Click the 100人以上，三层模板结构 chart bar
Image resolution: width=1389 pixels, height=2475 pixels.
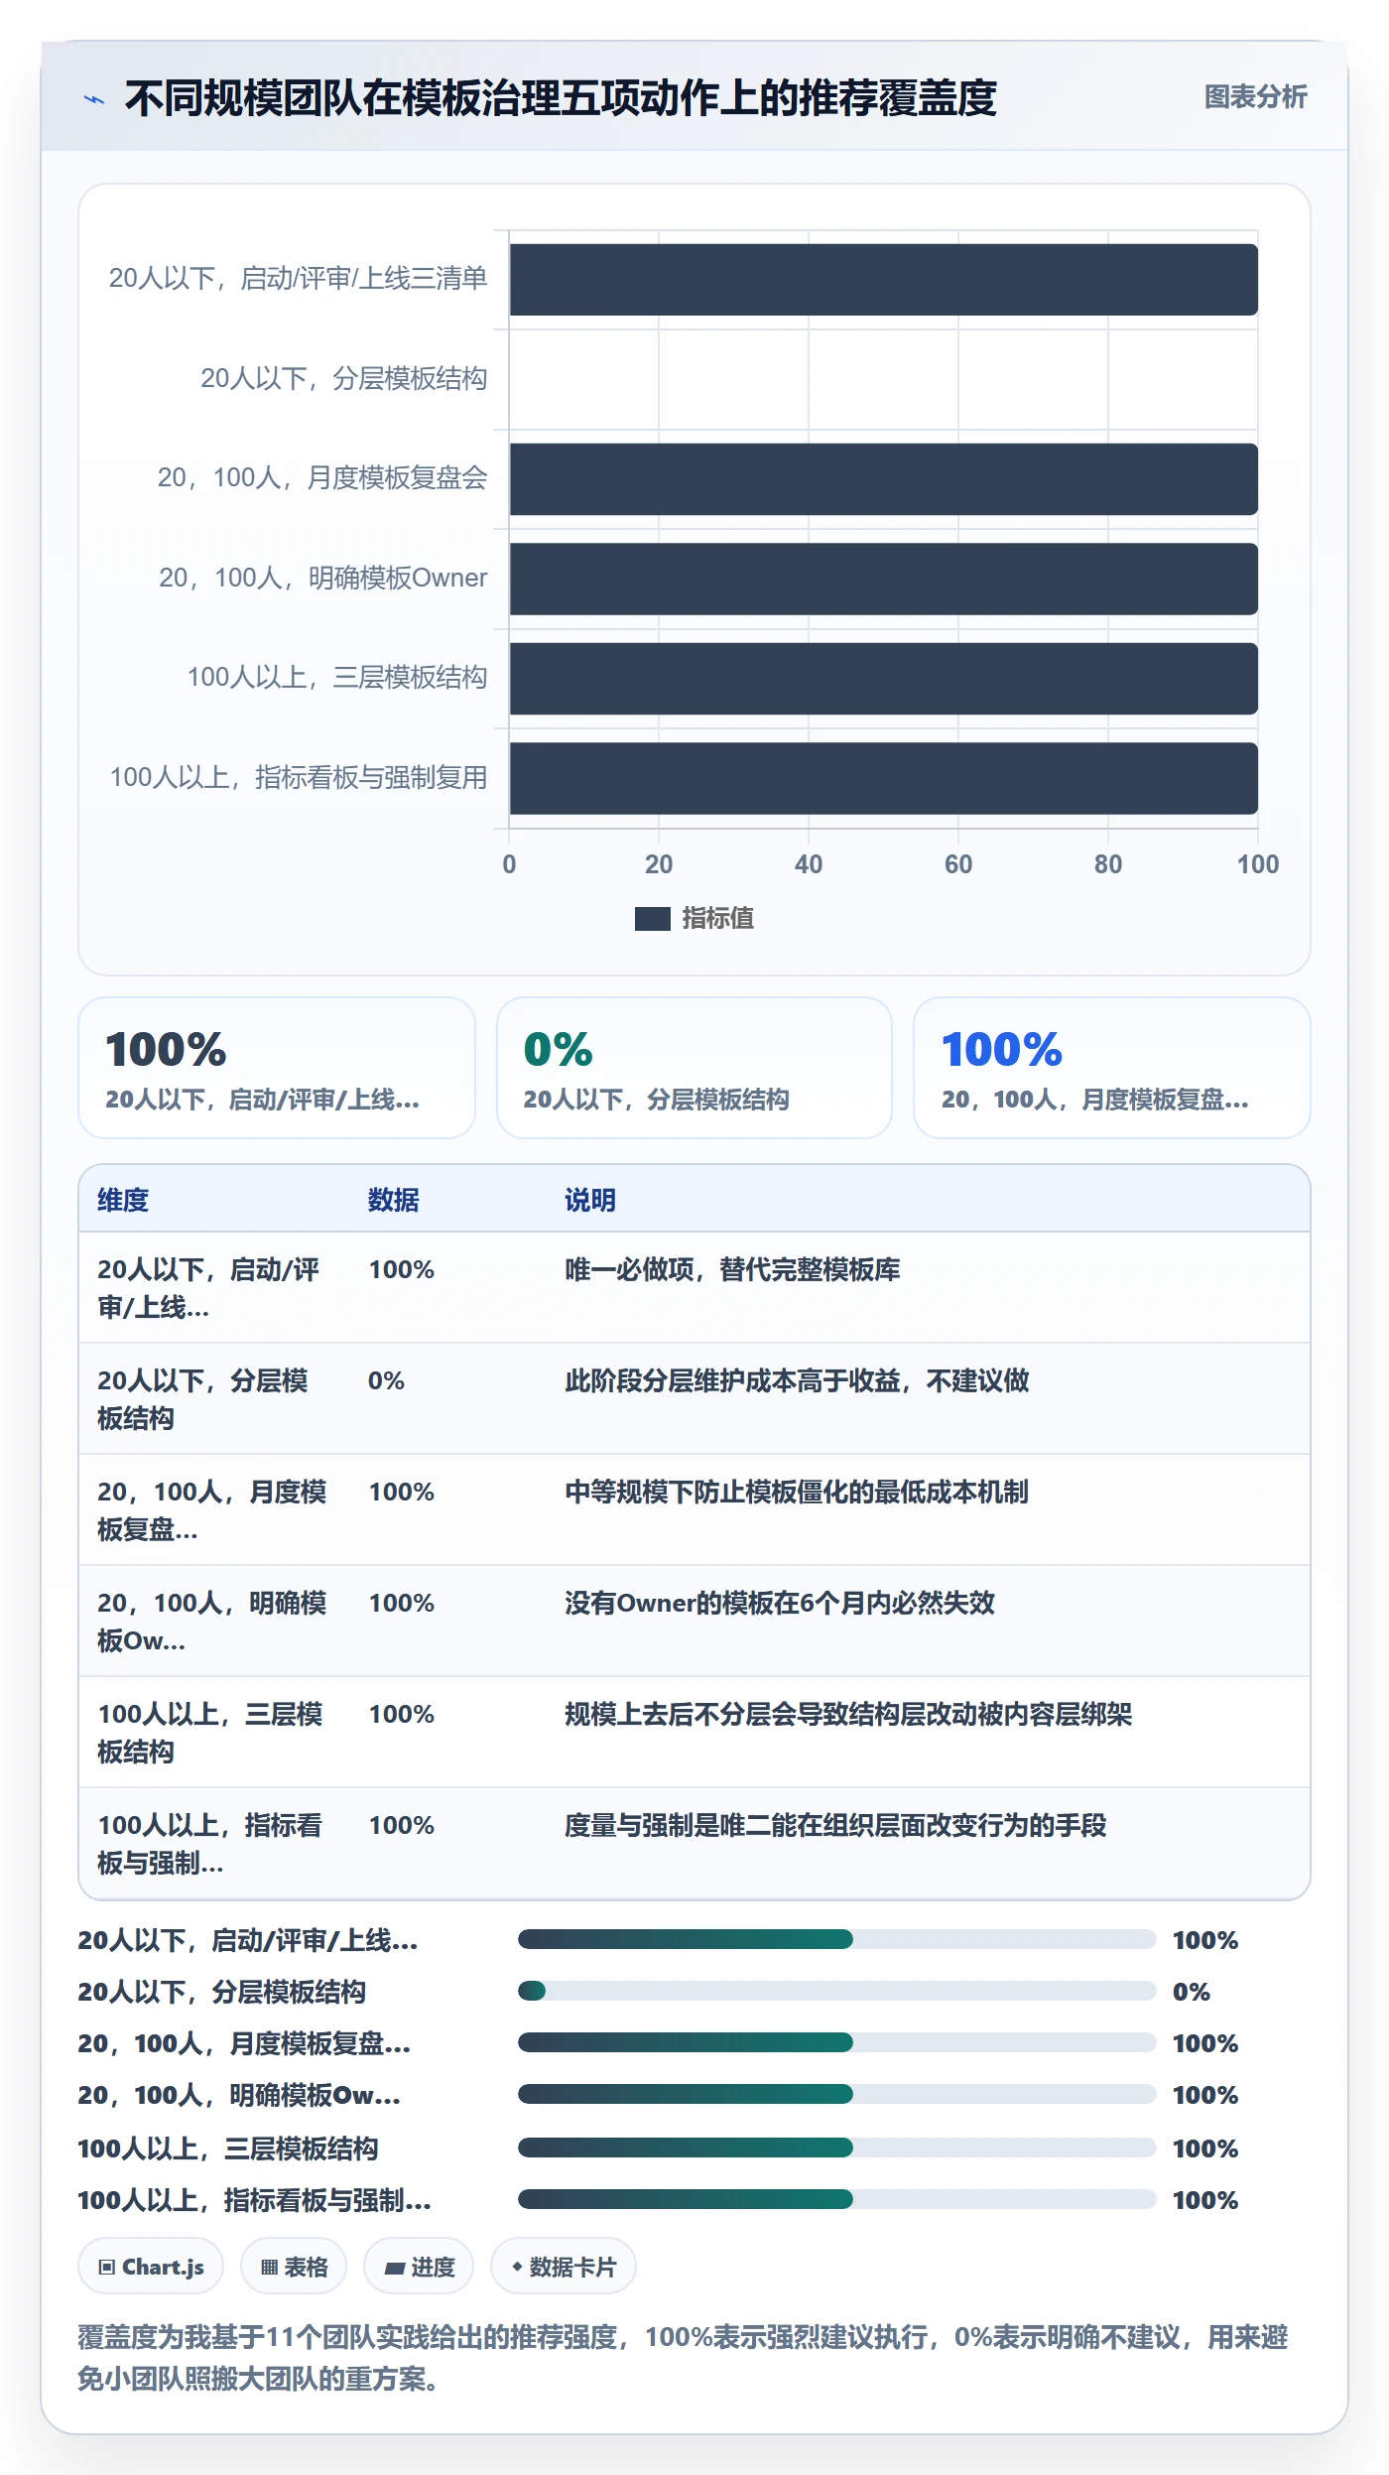click(883, 679)
